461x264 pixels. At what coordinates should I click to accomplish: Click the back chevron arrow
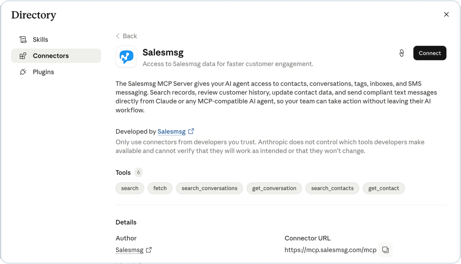click(118, 36)
